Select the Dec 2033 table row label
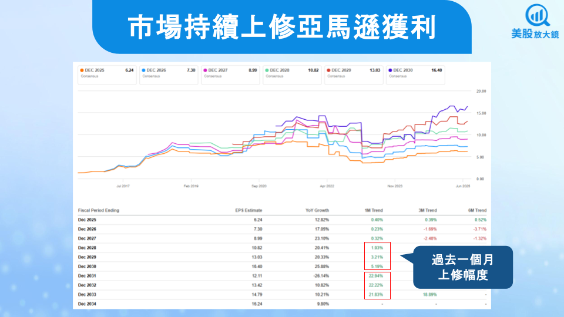This screenshot has width=564, height=317. (x=87, y=294)
